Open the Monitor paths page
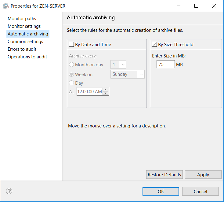The width and height of the screenshot is (224, 202). pyautogui.click(x=22, y=19)
